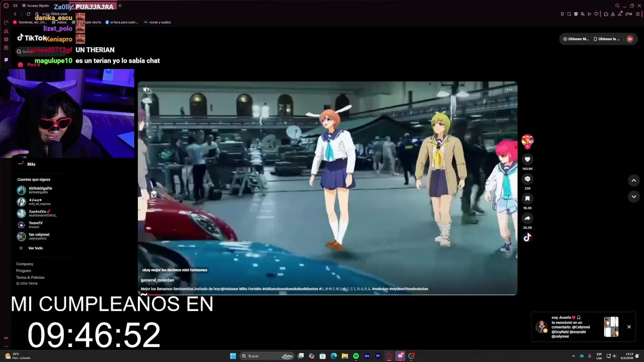This screenshot has height=362, width=644.
Task: Bookmark this page with the heart icon
Action: [x=596, y=14]
